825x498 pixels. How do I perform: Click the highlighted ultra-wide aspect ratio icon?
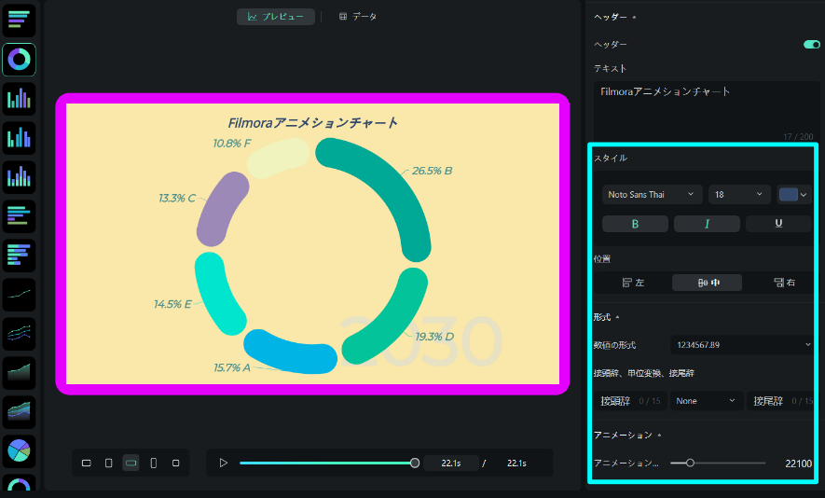click(x=131, y=463)
